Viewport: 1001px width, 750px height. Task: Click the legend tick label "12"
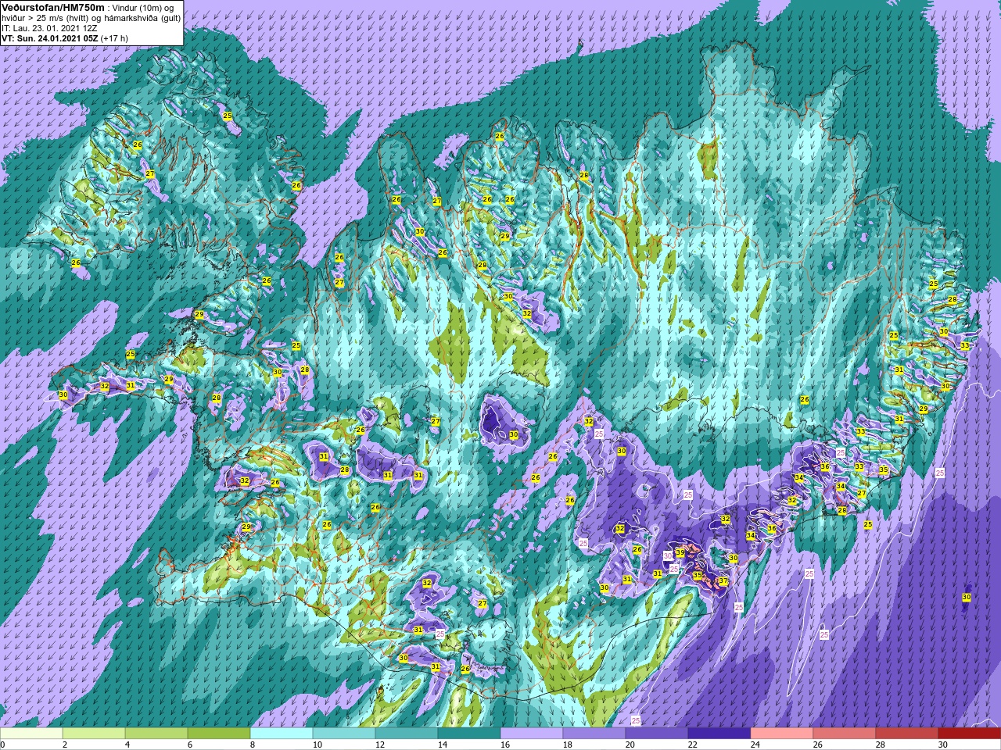click(x=380, y=745)
